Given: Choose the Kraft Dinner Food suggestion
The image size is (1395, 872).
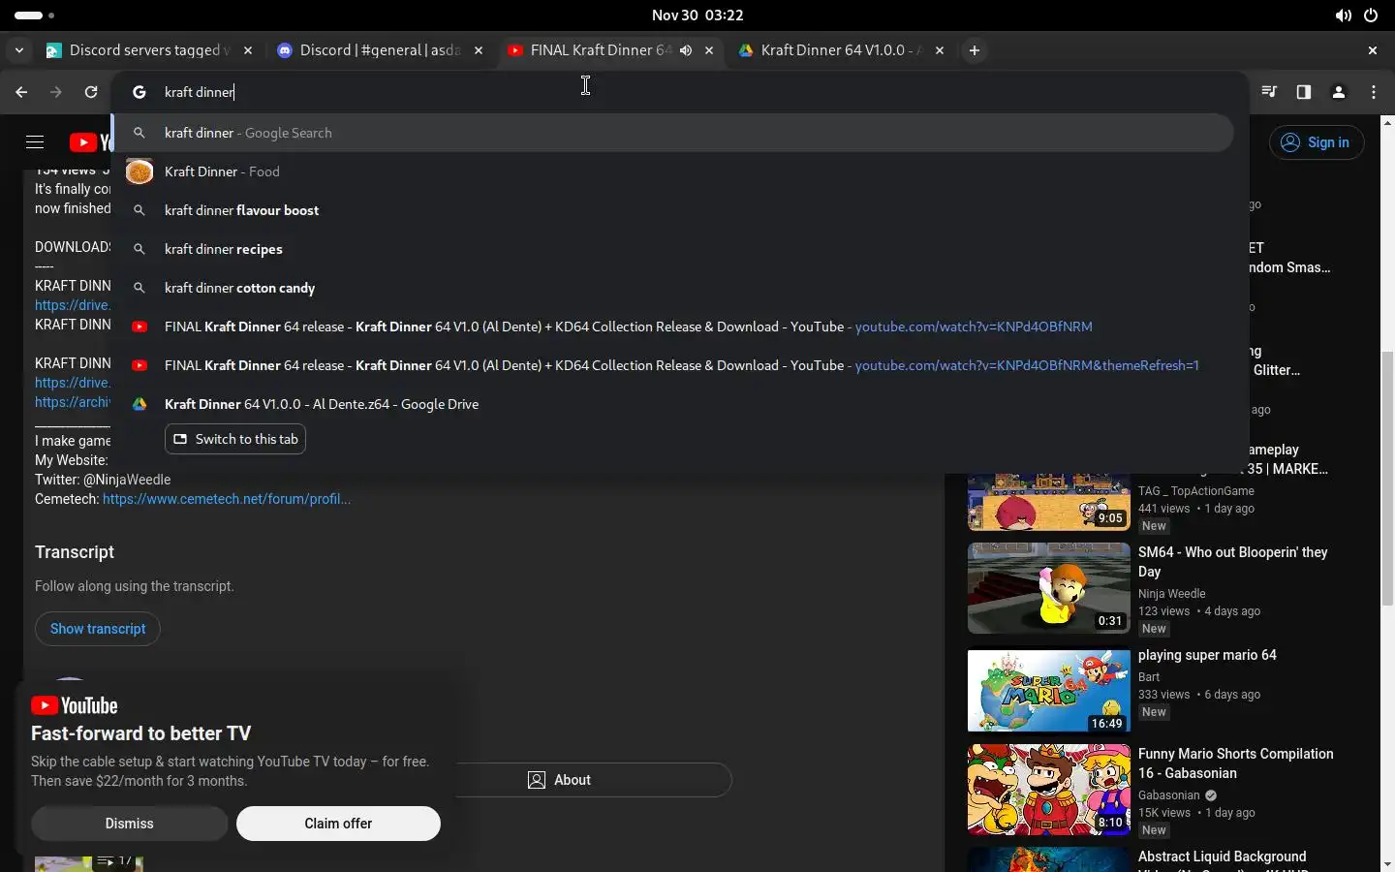Looking at the screenshot, I should 672,171.
